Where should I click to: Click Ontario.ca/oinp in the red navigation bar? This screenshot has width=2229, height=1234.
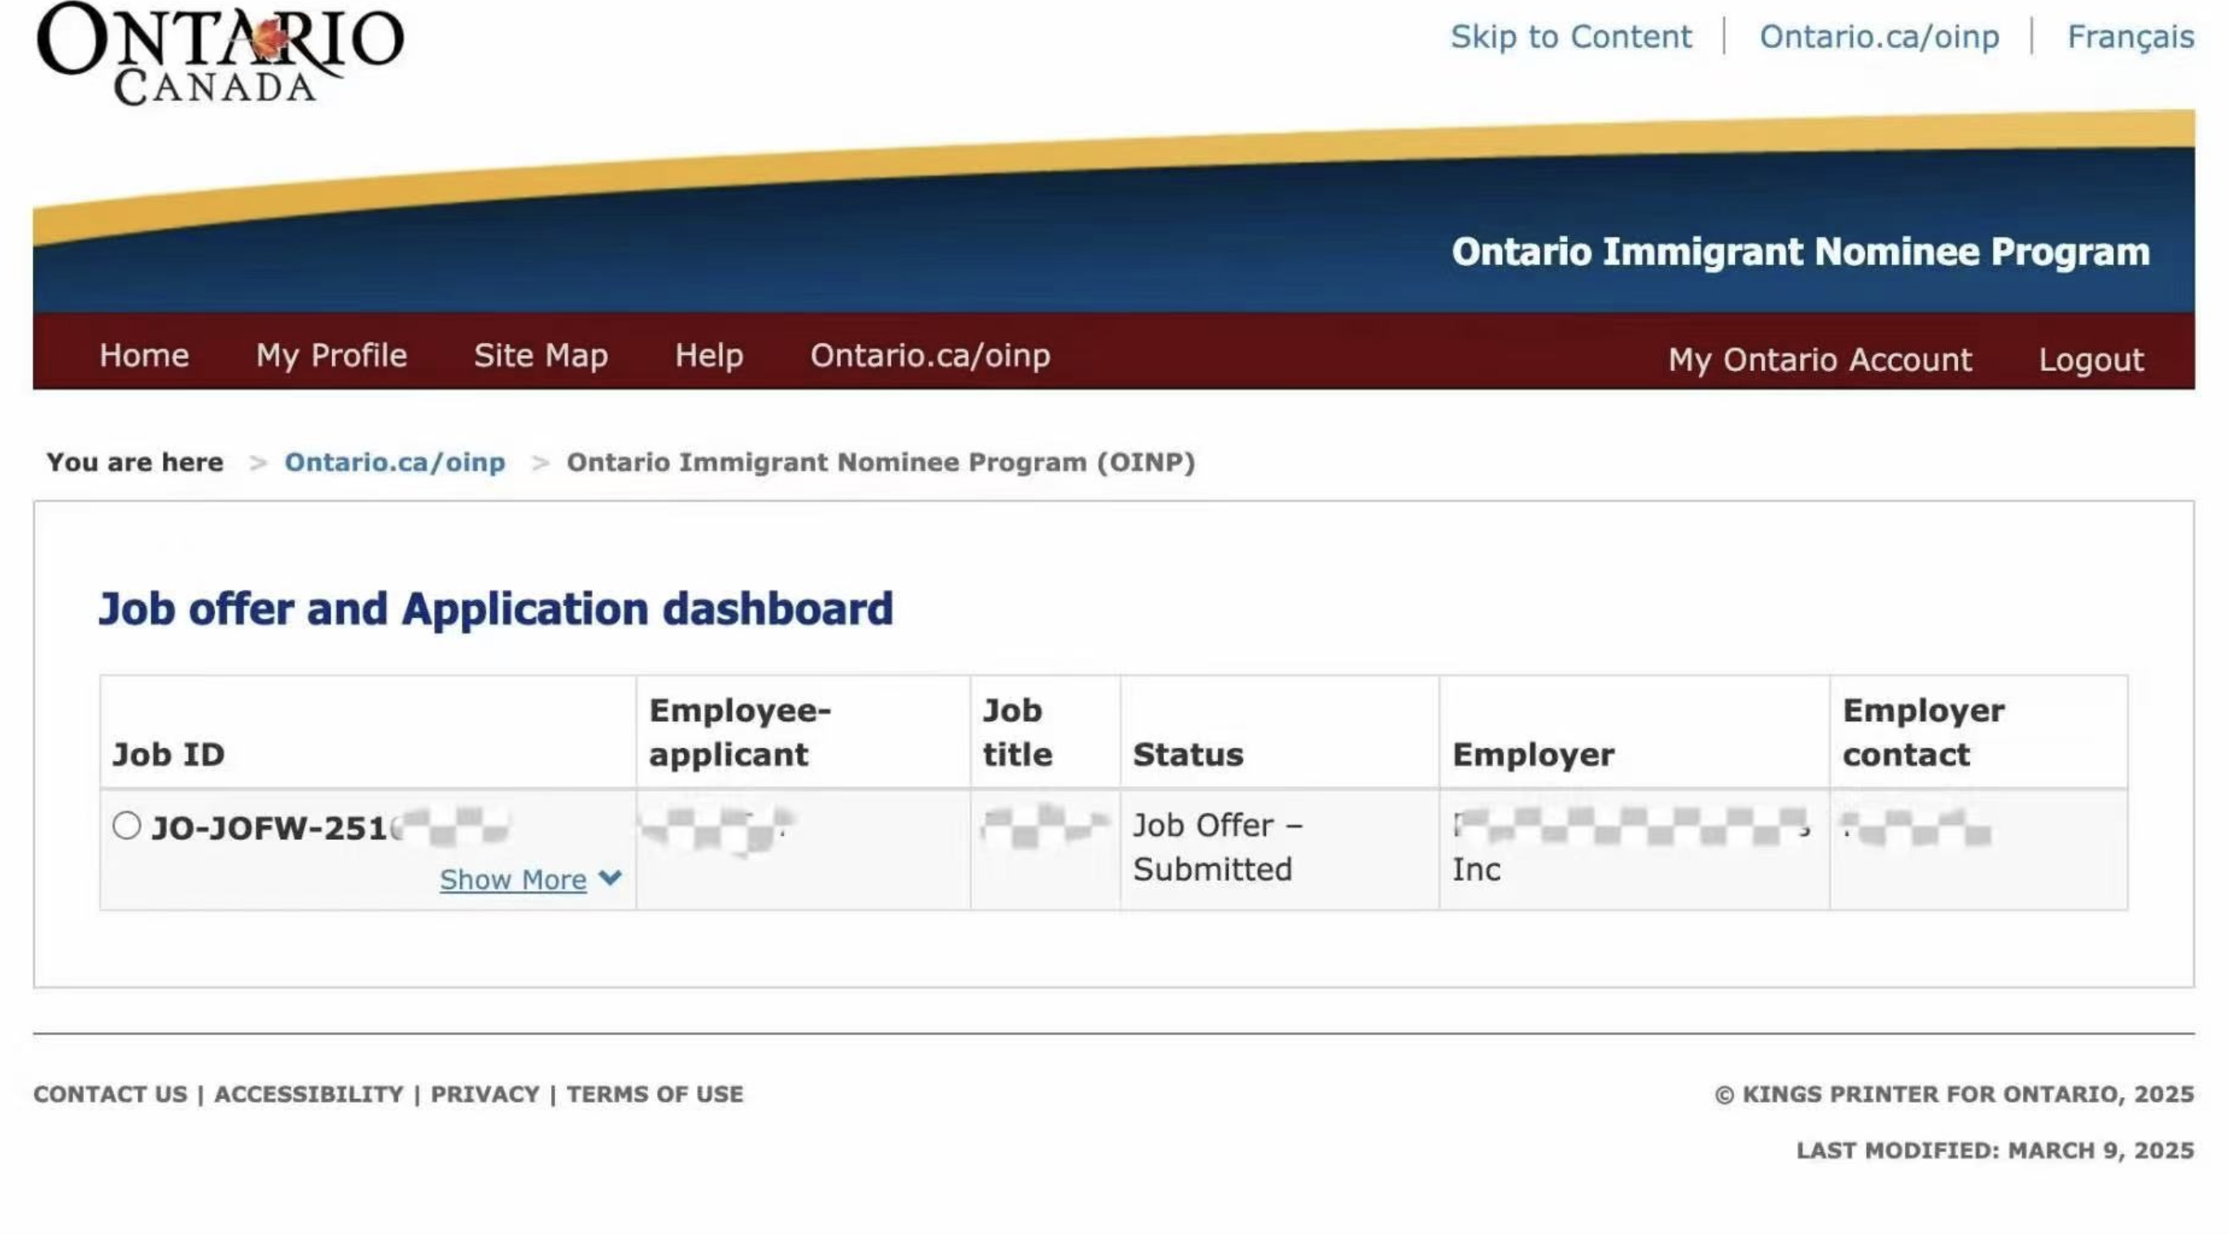click(931, 356)
